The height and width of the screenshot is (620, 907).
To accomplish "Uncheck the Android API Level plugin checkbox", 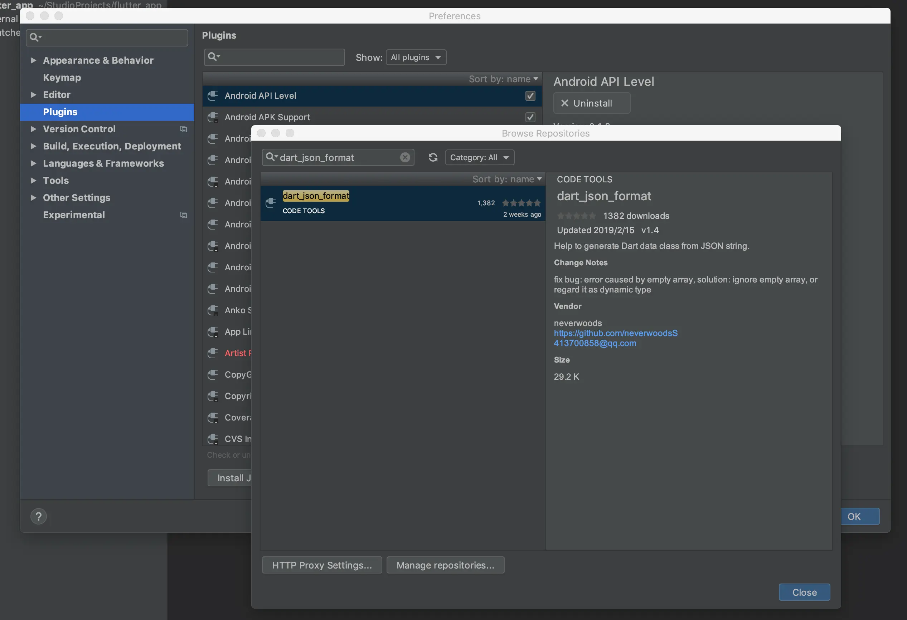I will point(530,96).
